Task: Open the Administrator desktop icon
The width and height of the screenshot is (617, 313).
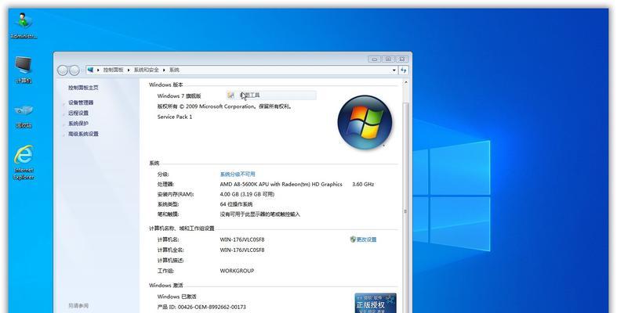Action: [x=24, y=25]
